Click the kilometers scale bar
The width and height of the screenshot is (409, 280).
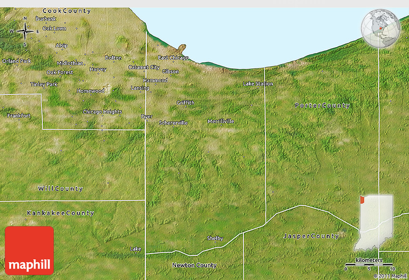369,264
